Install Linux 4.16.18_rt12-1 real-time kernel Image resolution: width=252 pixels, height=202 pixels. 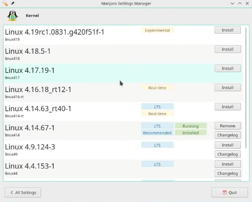pyautogui.click(x=228, y=88)
